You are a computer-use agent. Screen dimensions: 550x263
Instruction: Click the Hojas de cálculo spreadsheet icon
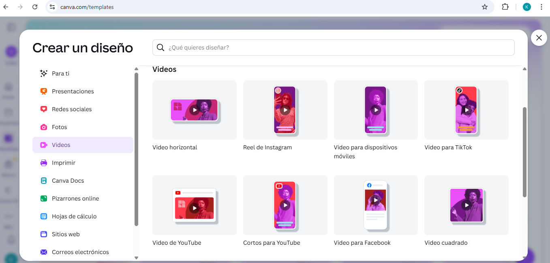(x=43, y=216)
